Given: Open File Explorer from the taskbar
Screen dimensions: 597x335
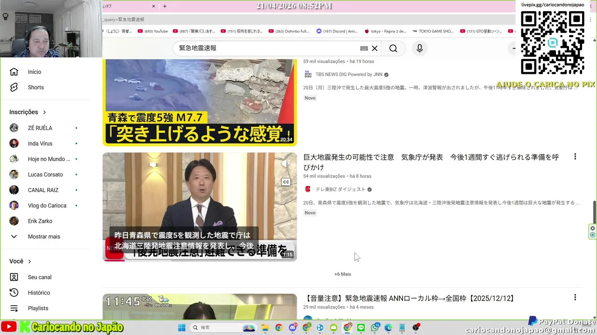Looking at the screenshot, I should (265, 328).
